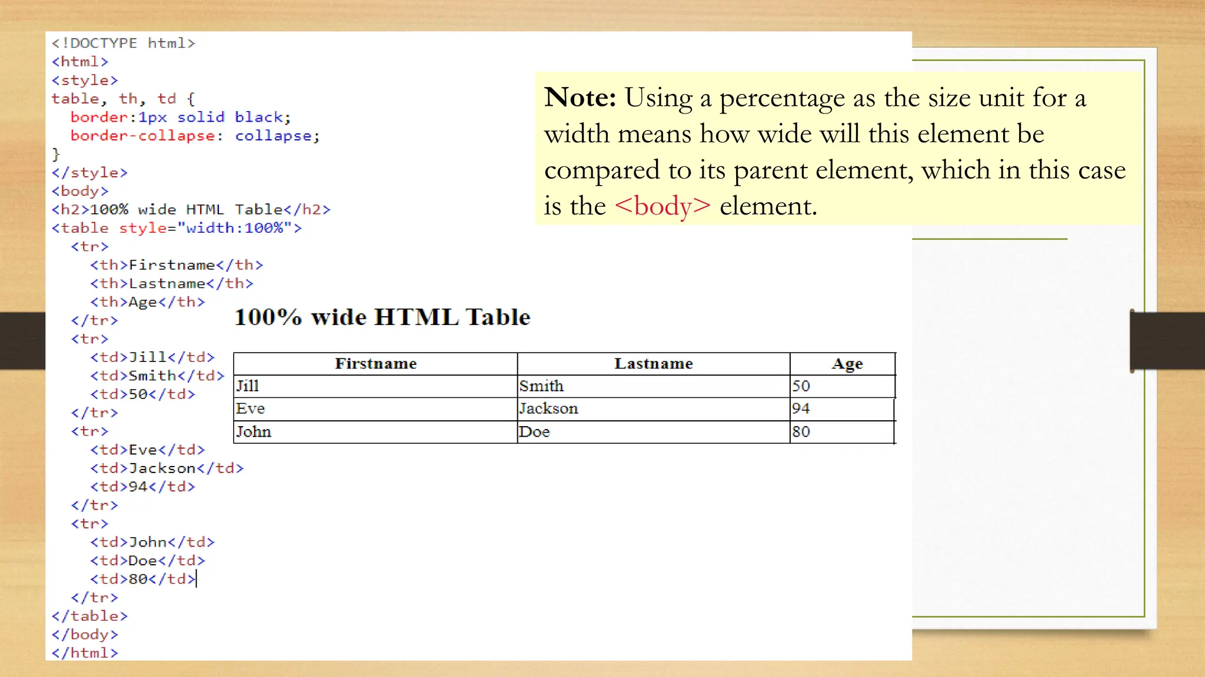The image size is (1205, 677).
Task: Click the opening '<style>' tag line
Action: click(x=85, y=81)
